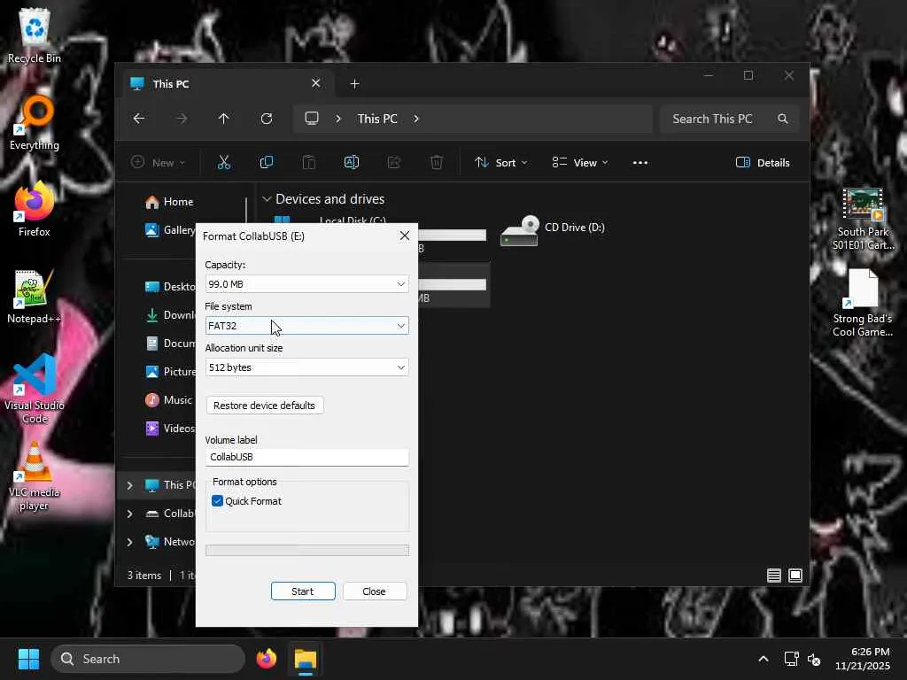Expand the Allocation unit size dropdown
This screenshot has width=907, height=680.
[x=306, y=367]
